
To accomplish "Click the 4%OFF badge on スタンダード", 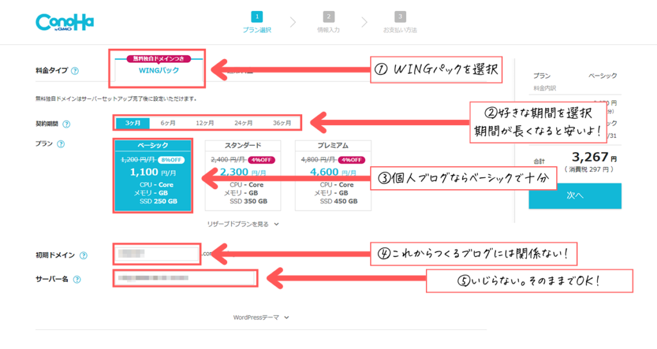I will (x=262, y=160).
